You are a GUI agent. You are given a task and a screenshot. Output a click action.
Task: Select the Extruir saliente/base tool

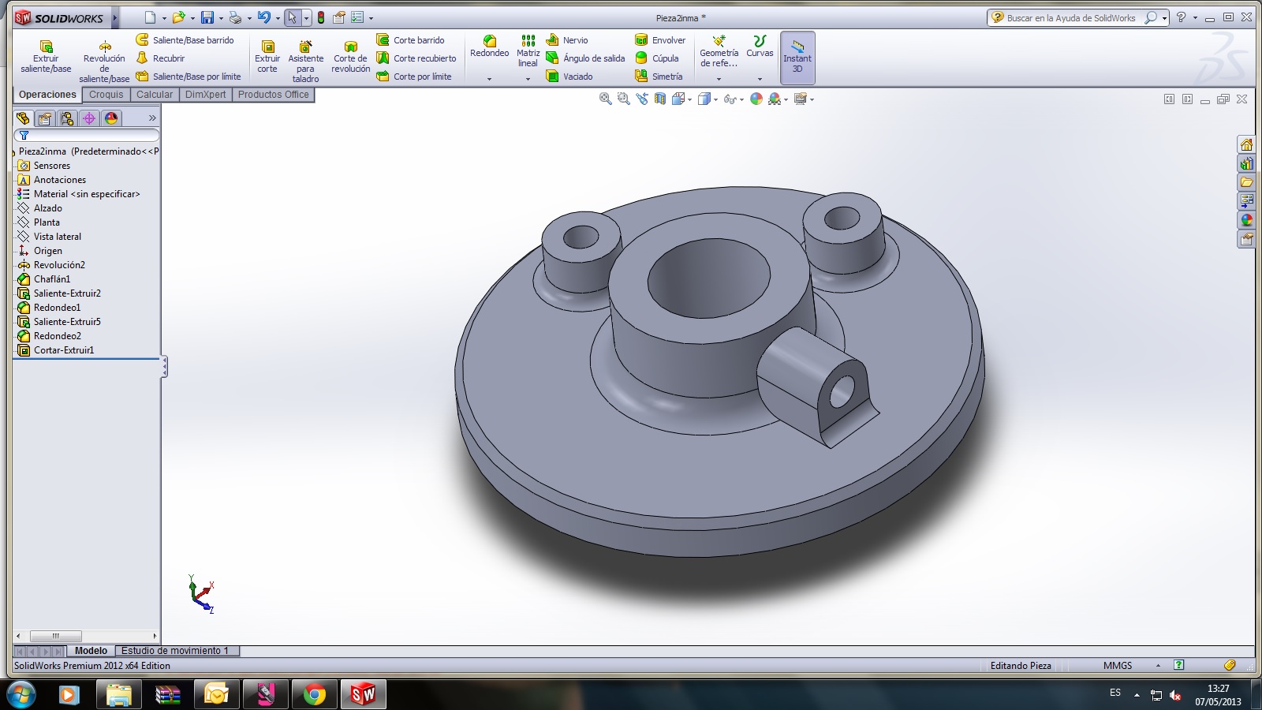point(46,57)
